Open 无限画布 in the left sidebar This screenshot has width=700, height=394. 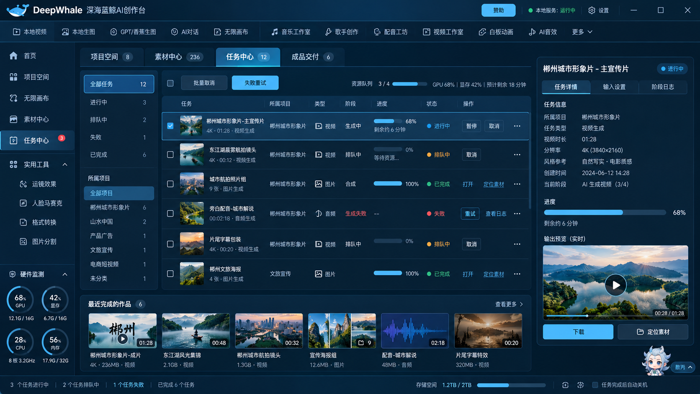(x=37, y=98)
